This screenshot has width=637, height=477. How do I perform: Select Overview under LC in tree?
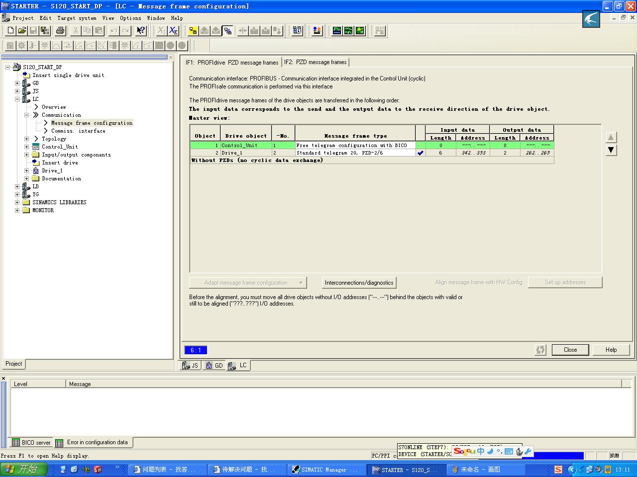[54, 107]
